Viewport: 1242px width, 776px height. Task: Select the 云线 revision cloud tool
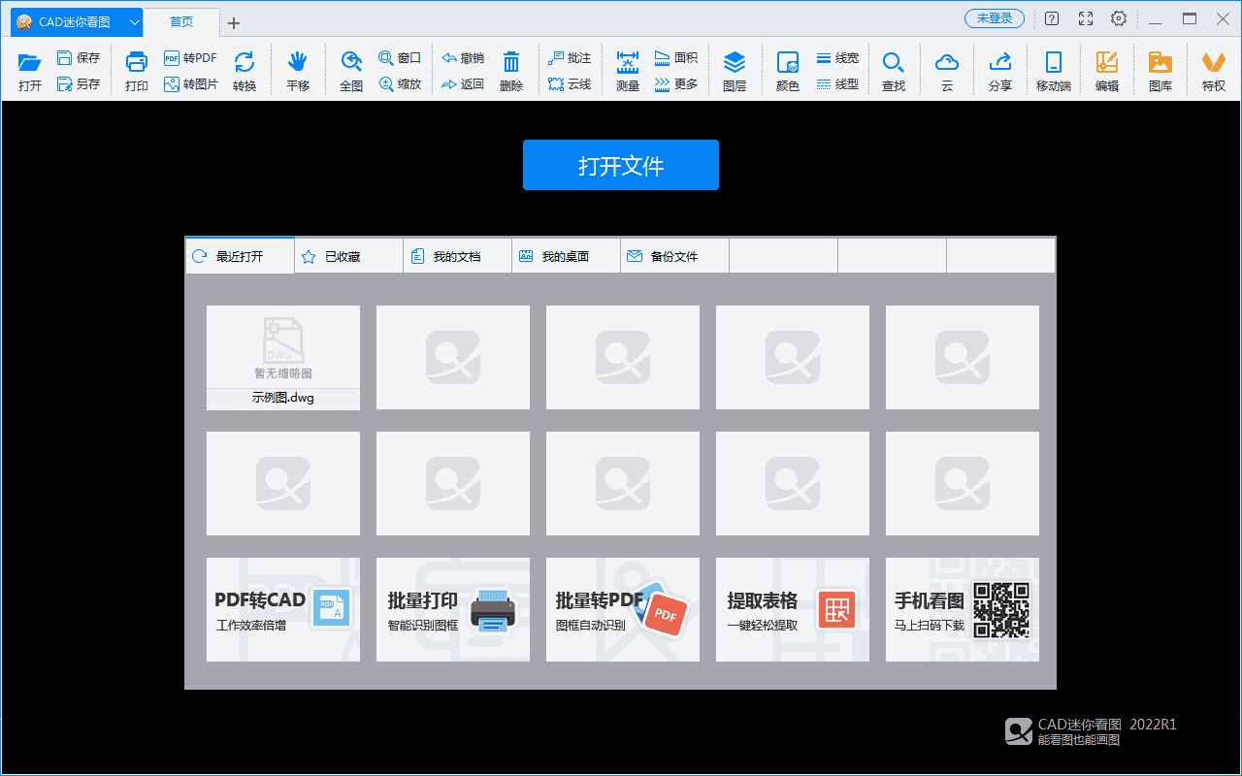(570, 83)
